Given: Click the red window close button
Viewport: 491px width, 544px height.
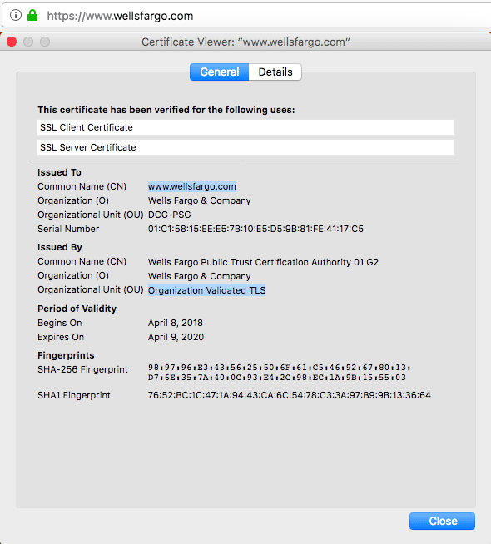Looking at the screenshot, I should (12, 42).
